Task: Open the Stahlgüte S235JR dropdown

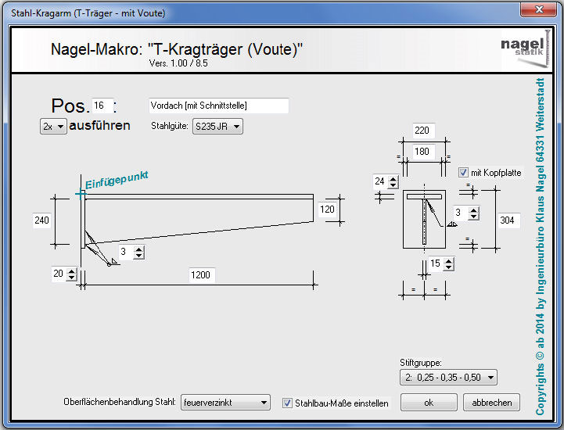Action: pyautogui.click(x=217, y=127)
